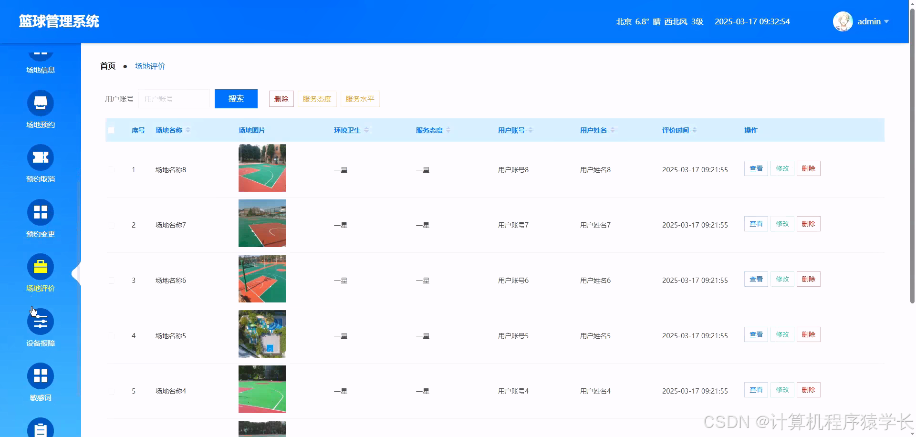The height and width of the screenshot is (437, 916).
Task: Check the row checkbox for 场地名称5
Action: click(111, 335)
